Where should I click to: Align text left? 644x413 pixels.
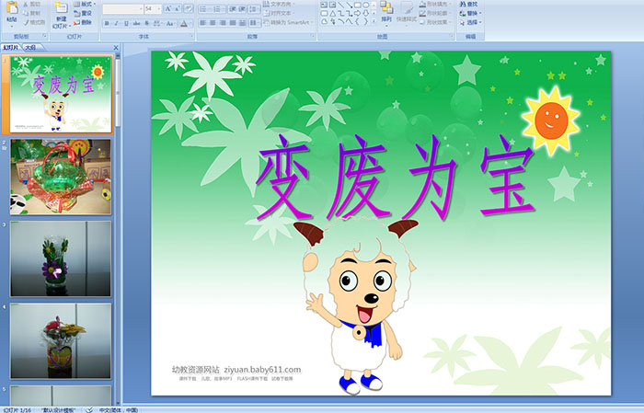[203, 23]
